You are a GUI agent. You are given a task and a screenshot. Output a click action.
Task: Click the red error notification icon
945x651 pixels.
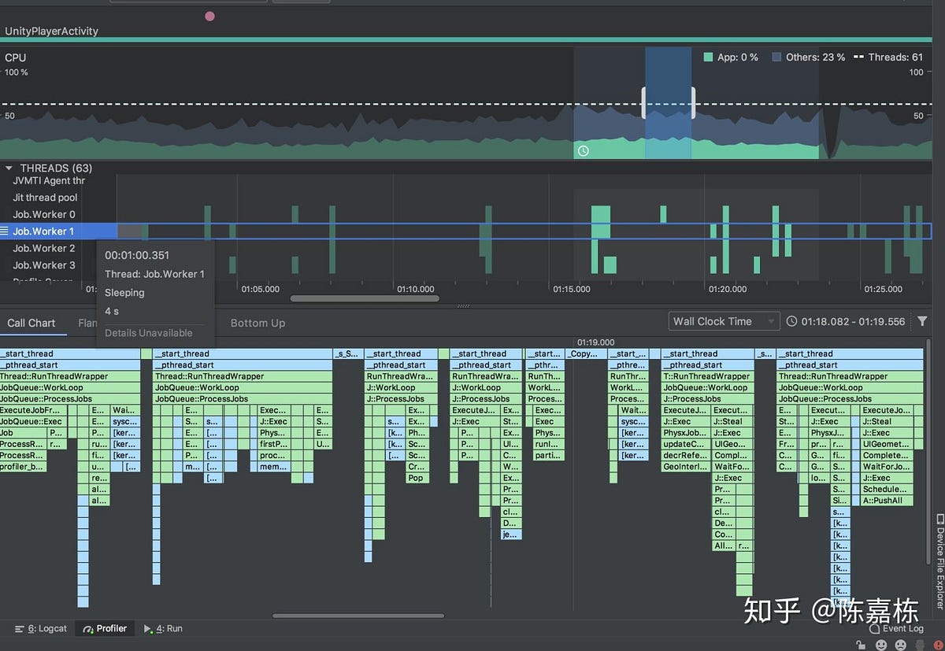pos(936,645)
